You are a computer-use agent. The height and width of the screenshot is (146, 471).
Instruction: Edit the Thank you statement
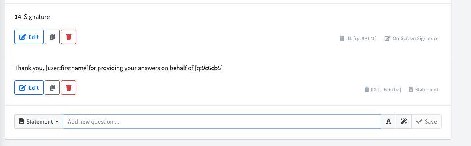tap(29, 88)
